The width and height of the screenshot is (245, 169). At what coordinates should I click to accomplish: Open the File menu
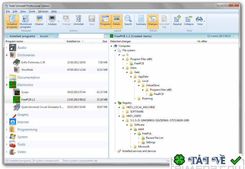pyautogui.click(x=8, y=11)
